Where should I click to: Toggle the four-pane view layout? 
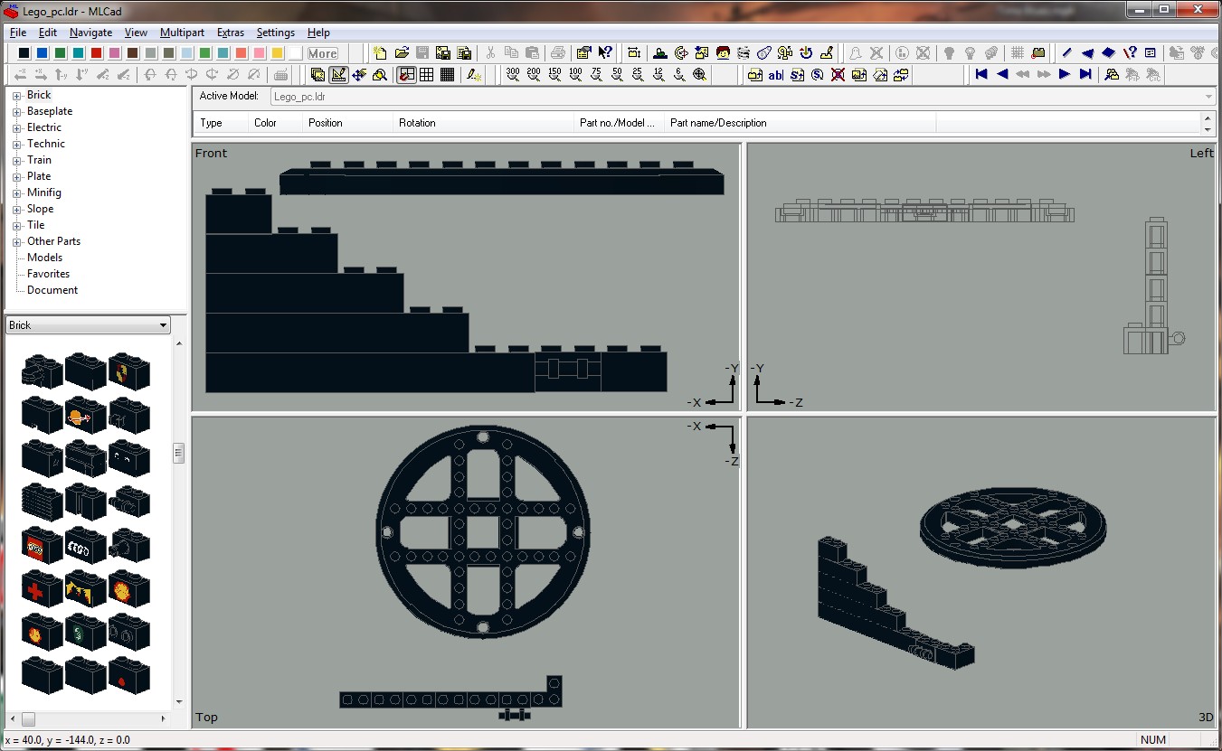tap(408, 75)
